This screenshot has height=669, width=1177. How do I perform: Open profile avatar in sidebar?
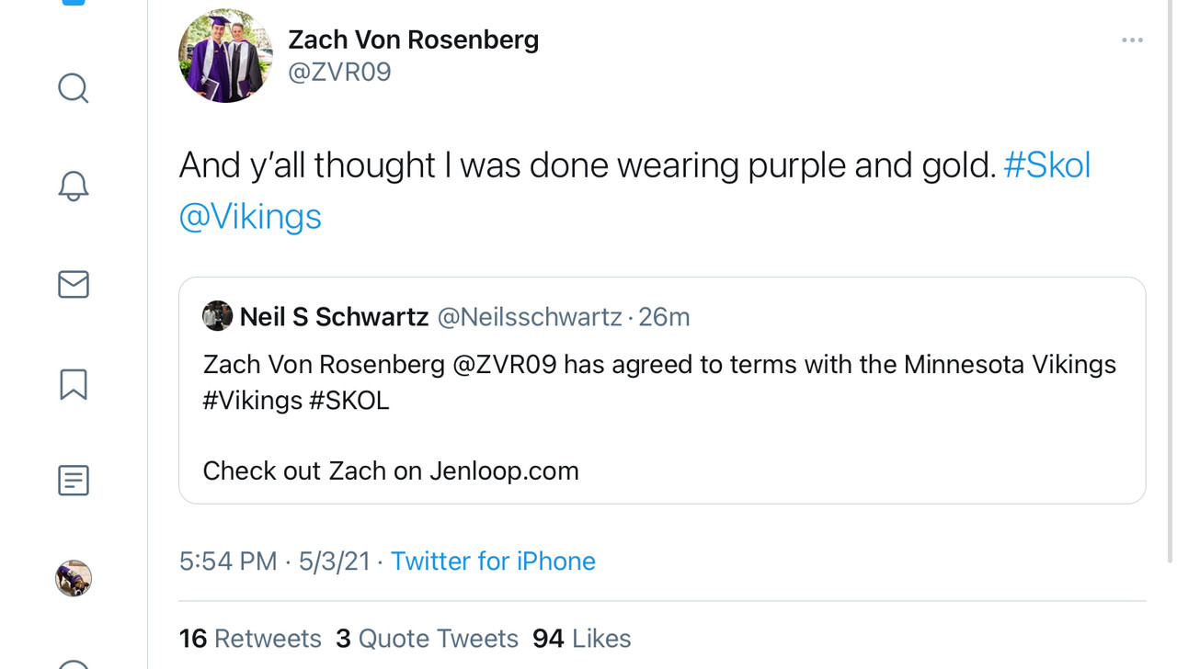(74, 578)
